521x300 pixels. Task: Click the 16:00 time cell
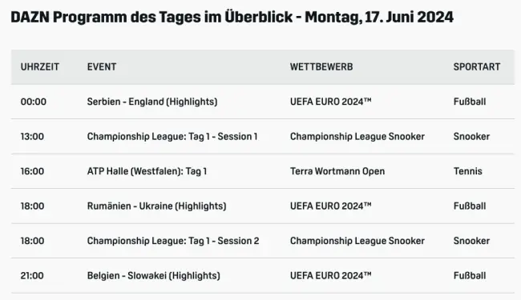click(32, 171)
